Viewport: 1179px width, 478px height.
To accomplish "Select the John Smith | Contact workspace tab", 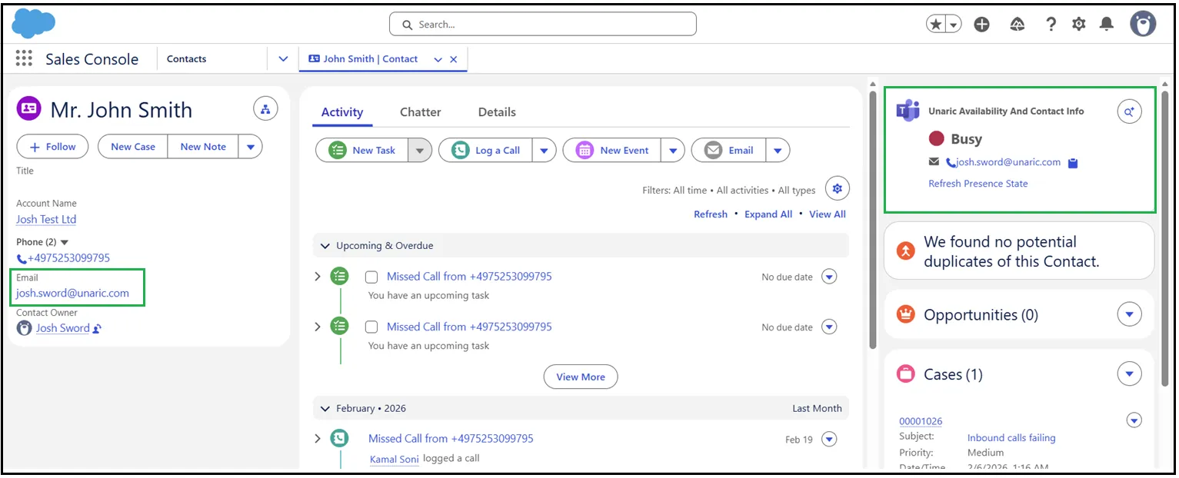I will [x=371, y=59].
